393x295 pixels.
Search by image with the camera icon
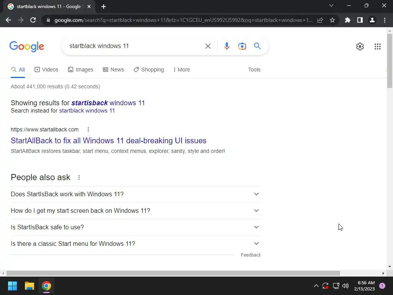242,46
